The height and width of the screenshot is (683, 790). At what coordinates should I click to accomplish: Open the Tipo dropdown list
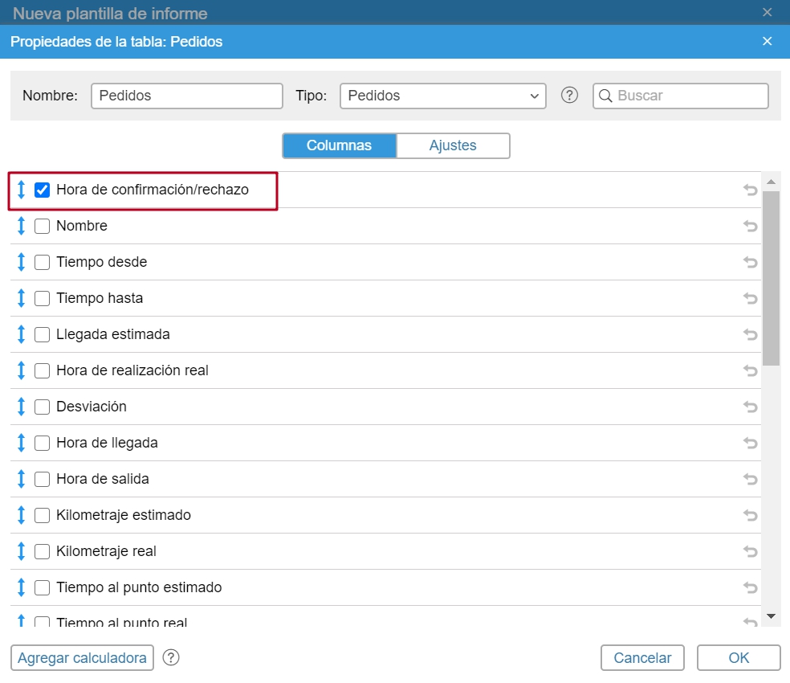[442, 96]
